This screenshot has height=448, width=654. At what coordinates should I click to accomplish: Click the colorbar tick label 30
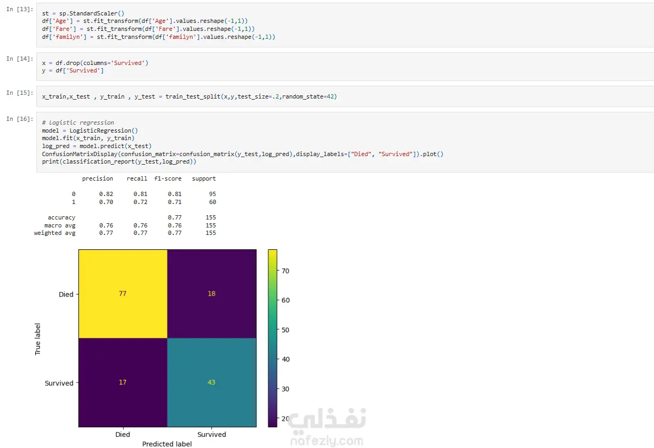coord(285,389)
